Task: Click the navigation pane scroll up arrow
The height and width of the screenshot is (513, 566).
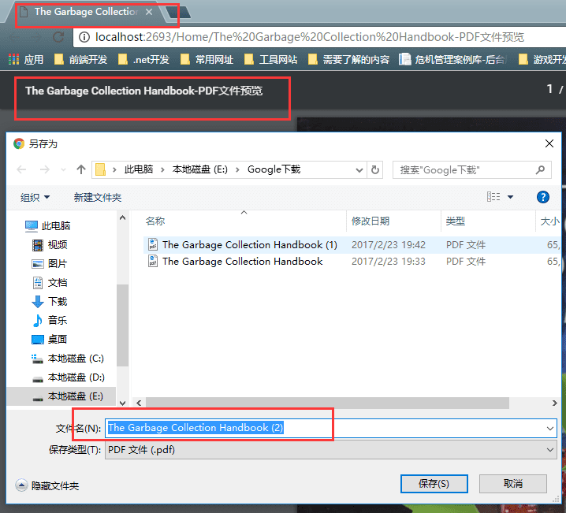Action: [123, 218]
